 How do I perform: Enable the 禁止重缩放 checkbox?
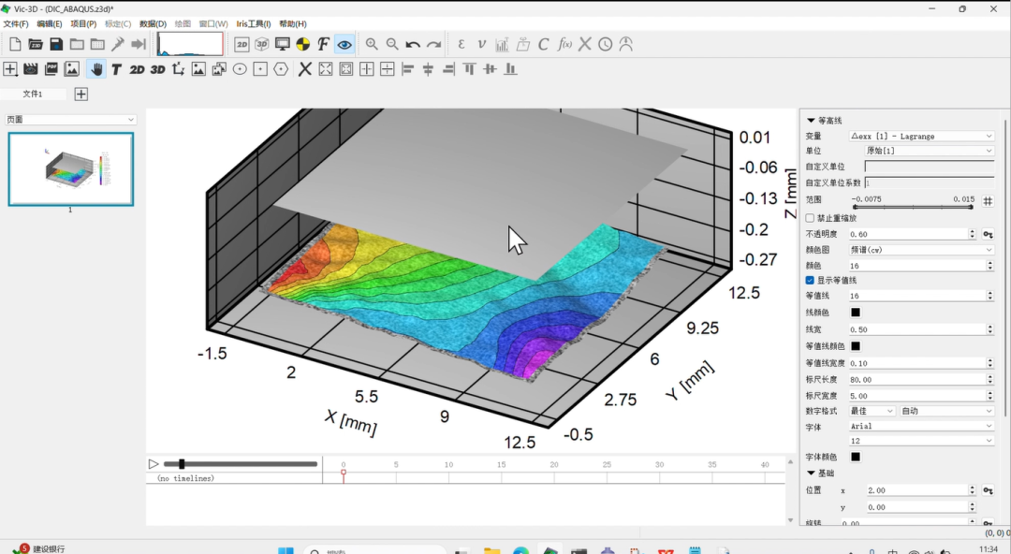tap(810, 218)
